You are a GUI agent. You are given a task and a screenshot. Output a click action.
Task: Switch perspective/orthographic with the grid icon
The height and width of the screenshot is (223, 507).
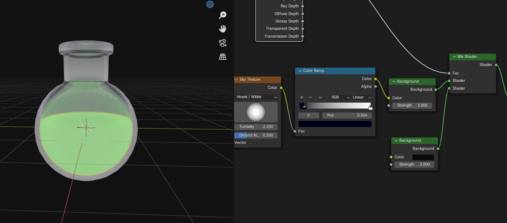coord(223,57)
